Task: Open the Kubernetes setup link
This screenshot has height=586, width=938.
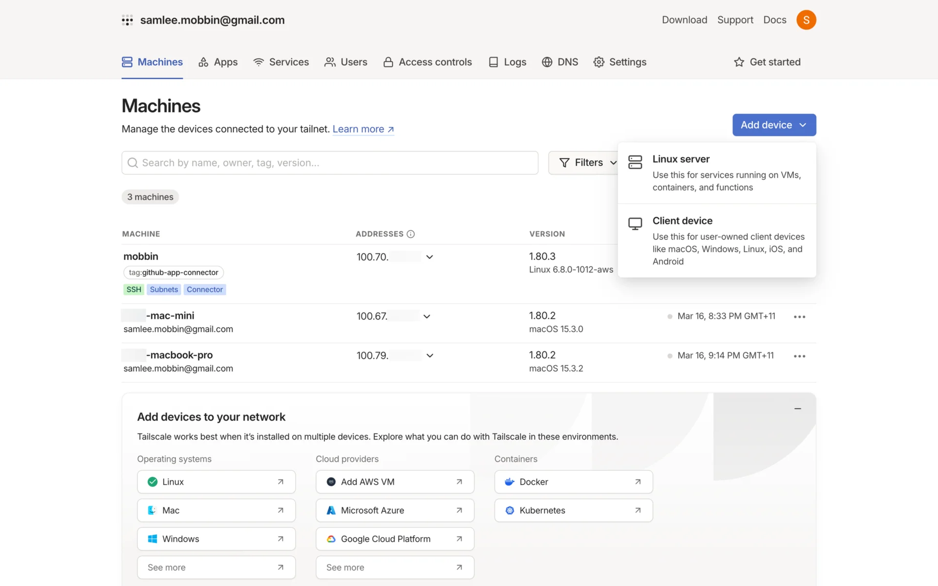Action: 573,510
